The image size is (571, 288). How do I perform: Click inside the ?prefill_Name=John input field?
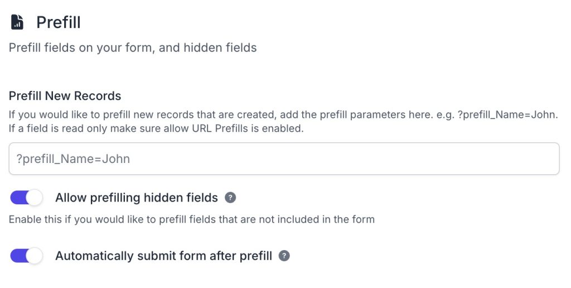[284, 159]
